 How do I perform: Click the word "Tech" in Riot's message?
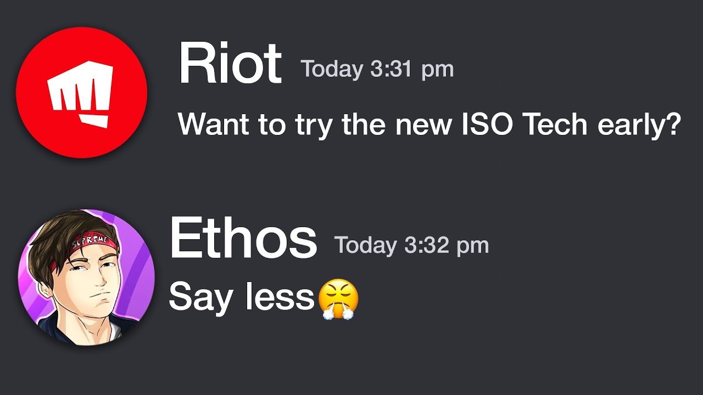coord(555,125)
